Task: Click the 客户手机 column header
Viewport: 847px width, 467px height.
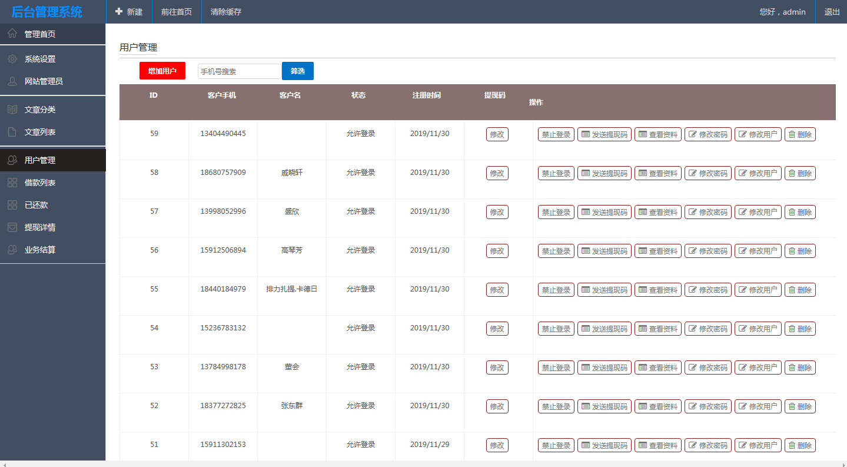Action: (222, 95)
